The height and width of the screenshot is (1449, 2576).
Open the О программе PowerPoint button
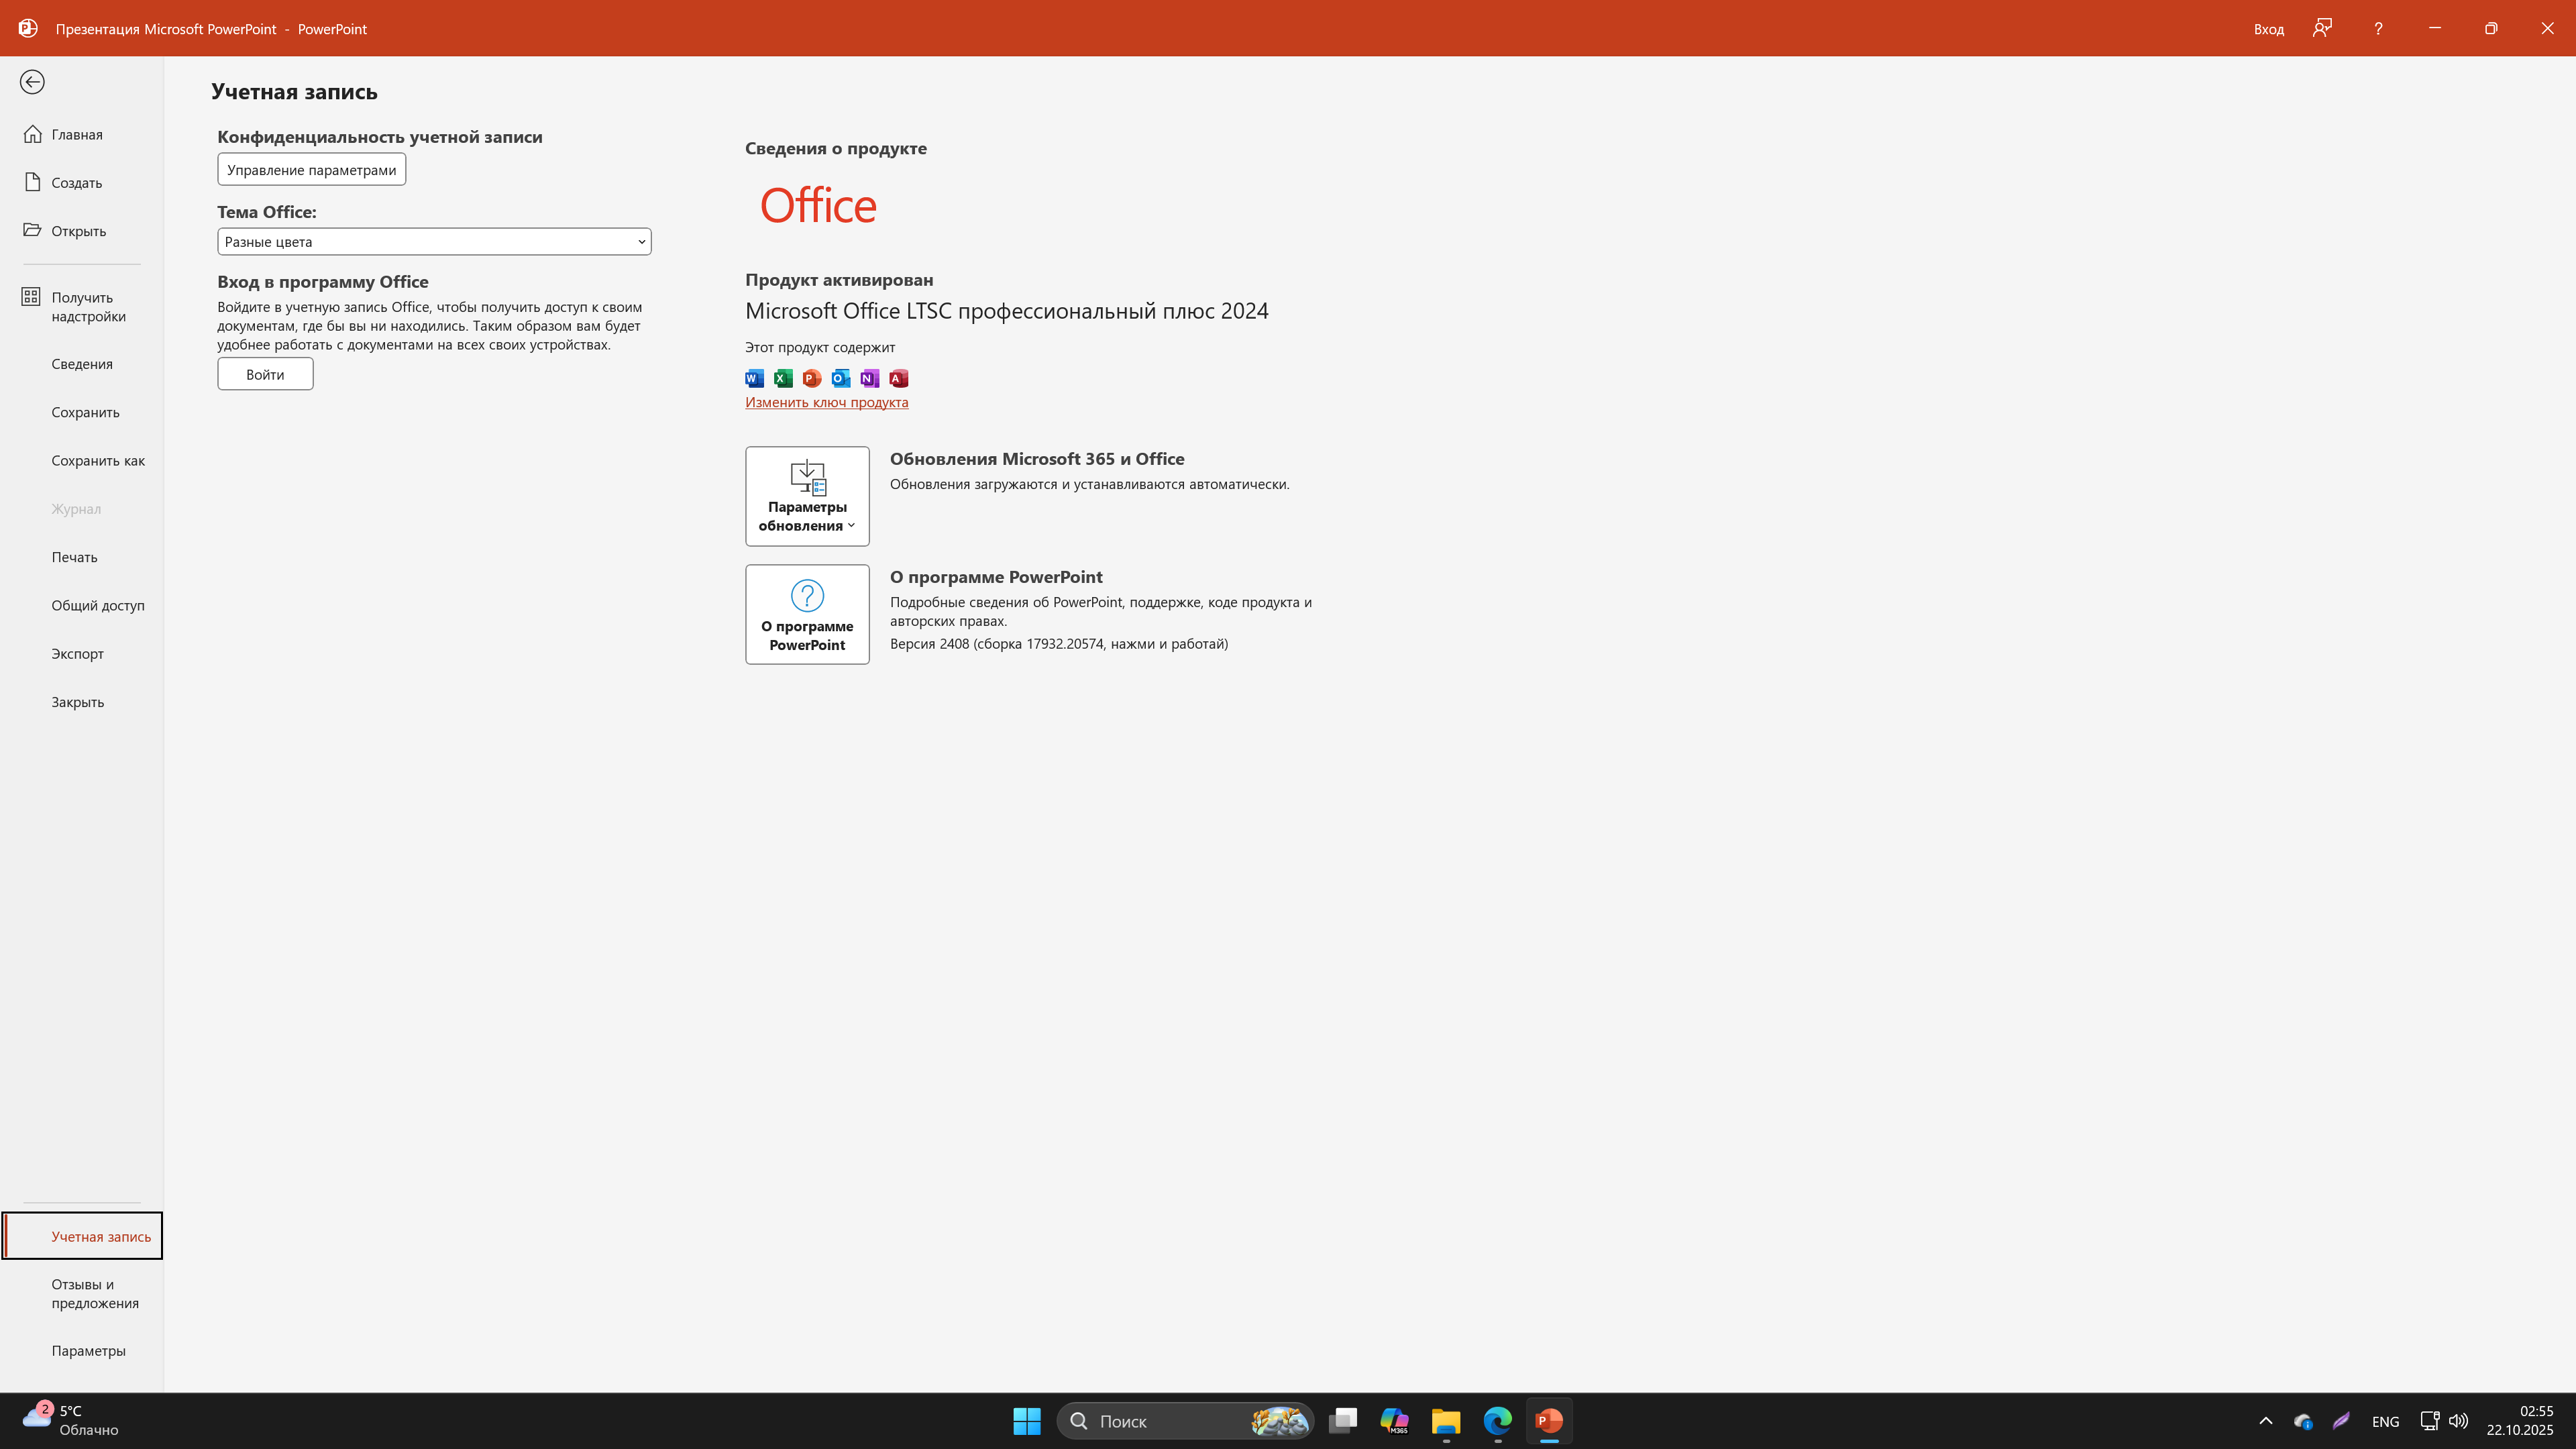(x=807, y=614)
